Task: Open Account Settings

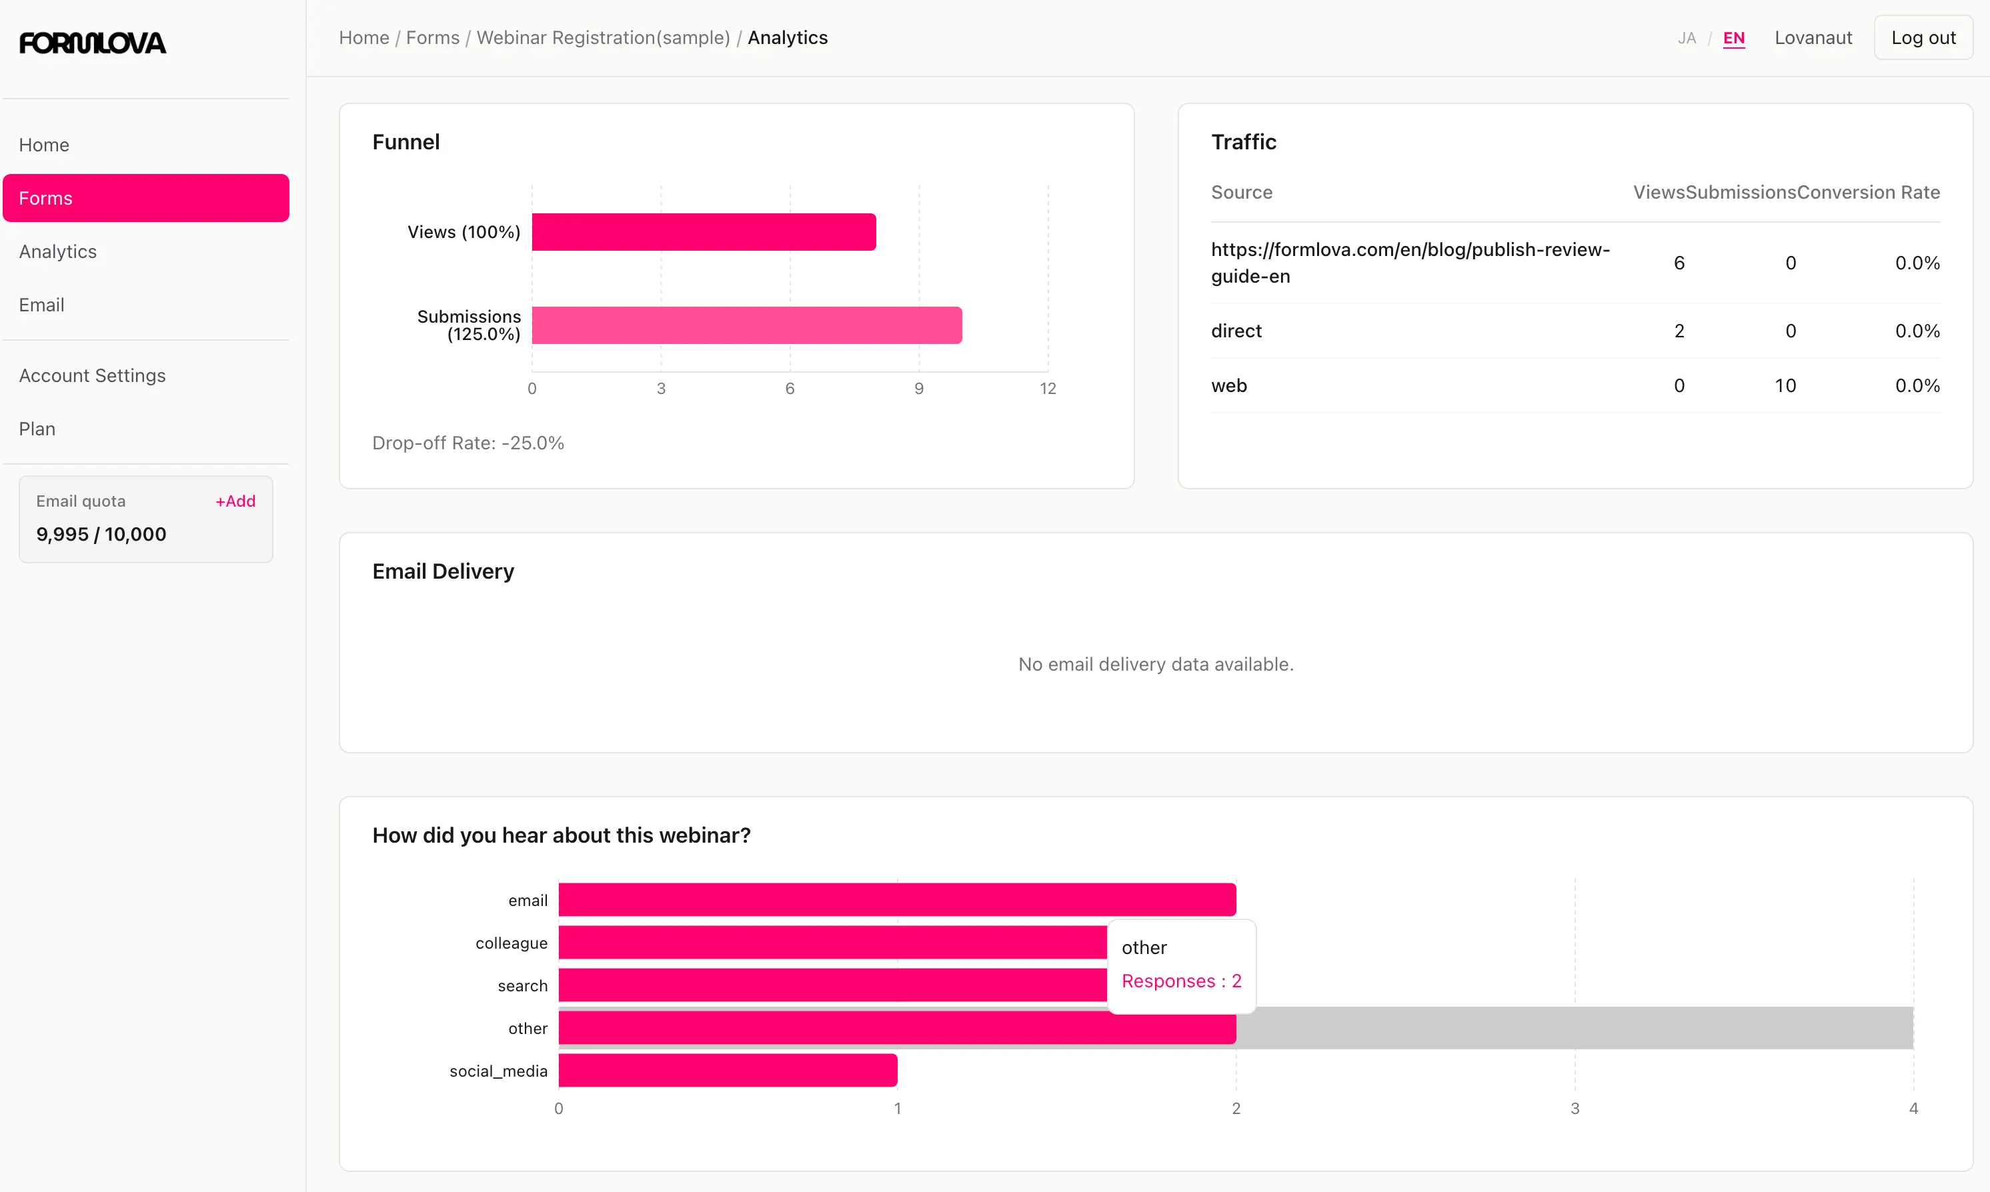Action: click(93, 375)
